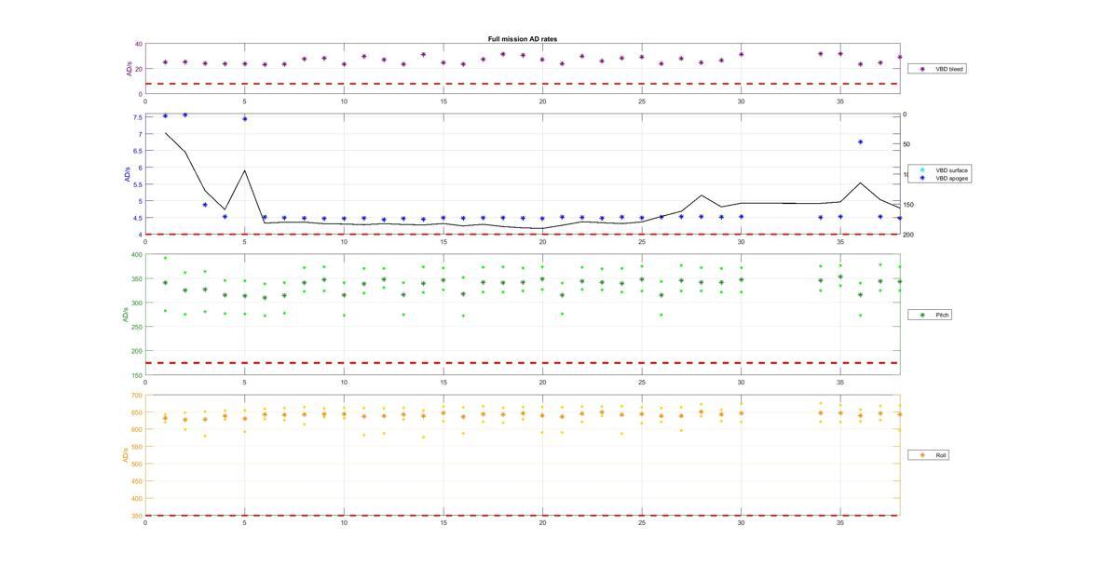Click the 7.5 tick on the blue y-axis
Viewport: 1118px width, 579px height.
pyautogui.click(x=138, y=117)
